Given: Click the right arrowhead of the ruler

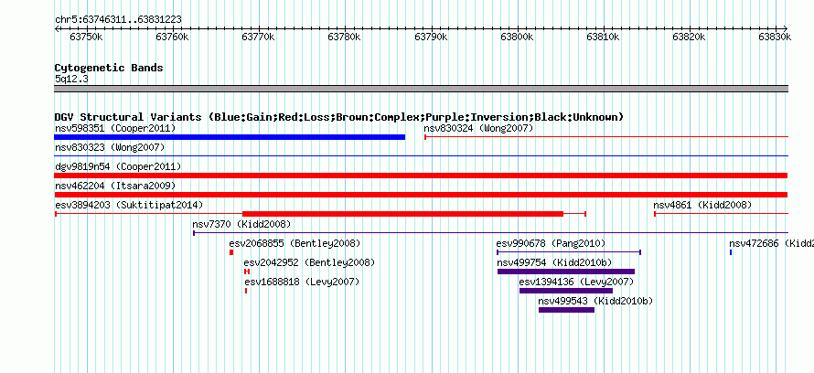Looking at the screenshot, I should point(786,28).
